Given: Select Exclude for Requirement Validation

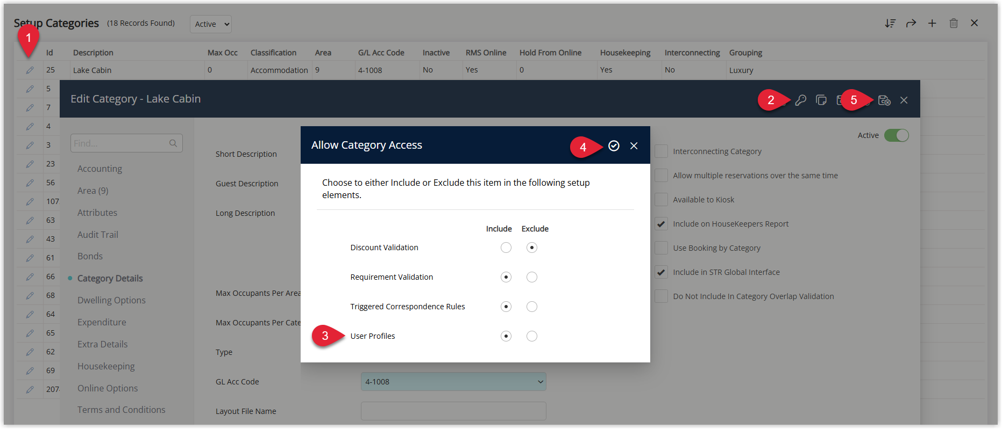Looking at the screenshot, I should (532, 277).
